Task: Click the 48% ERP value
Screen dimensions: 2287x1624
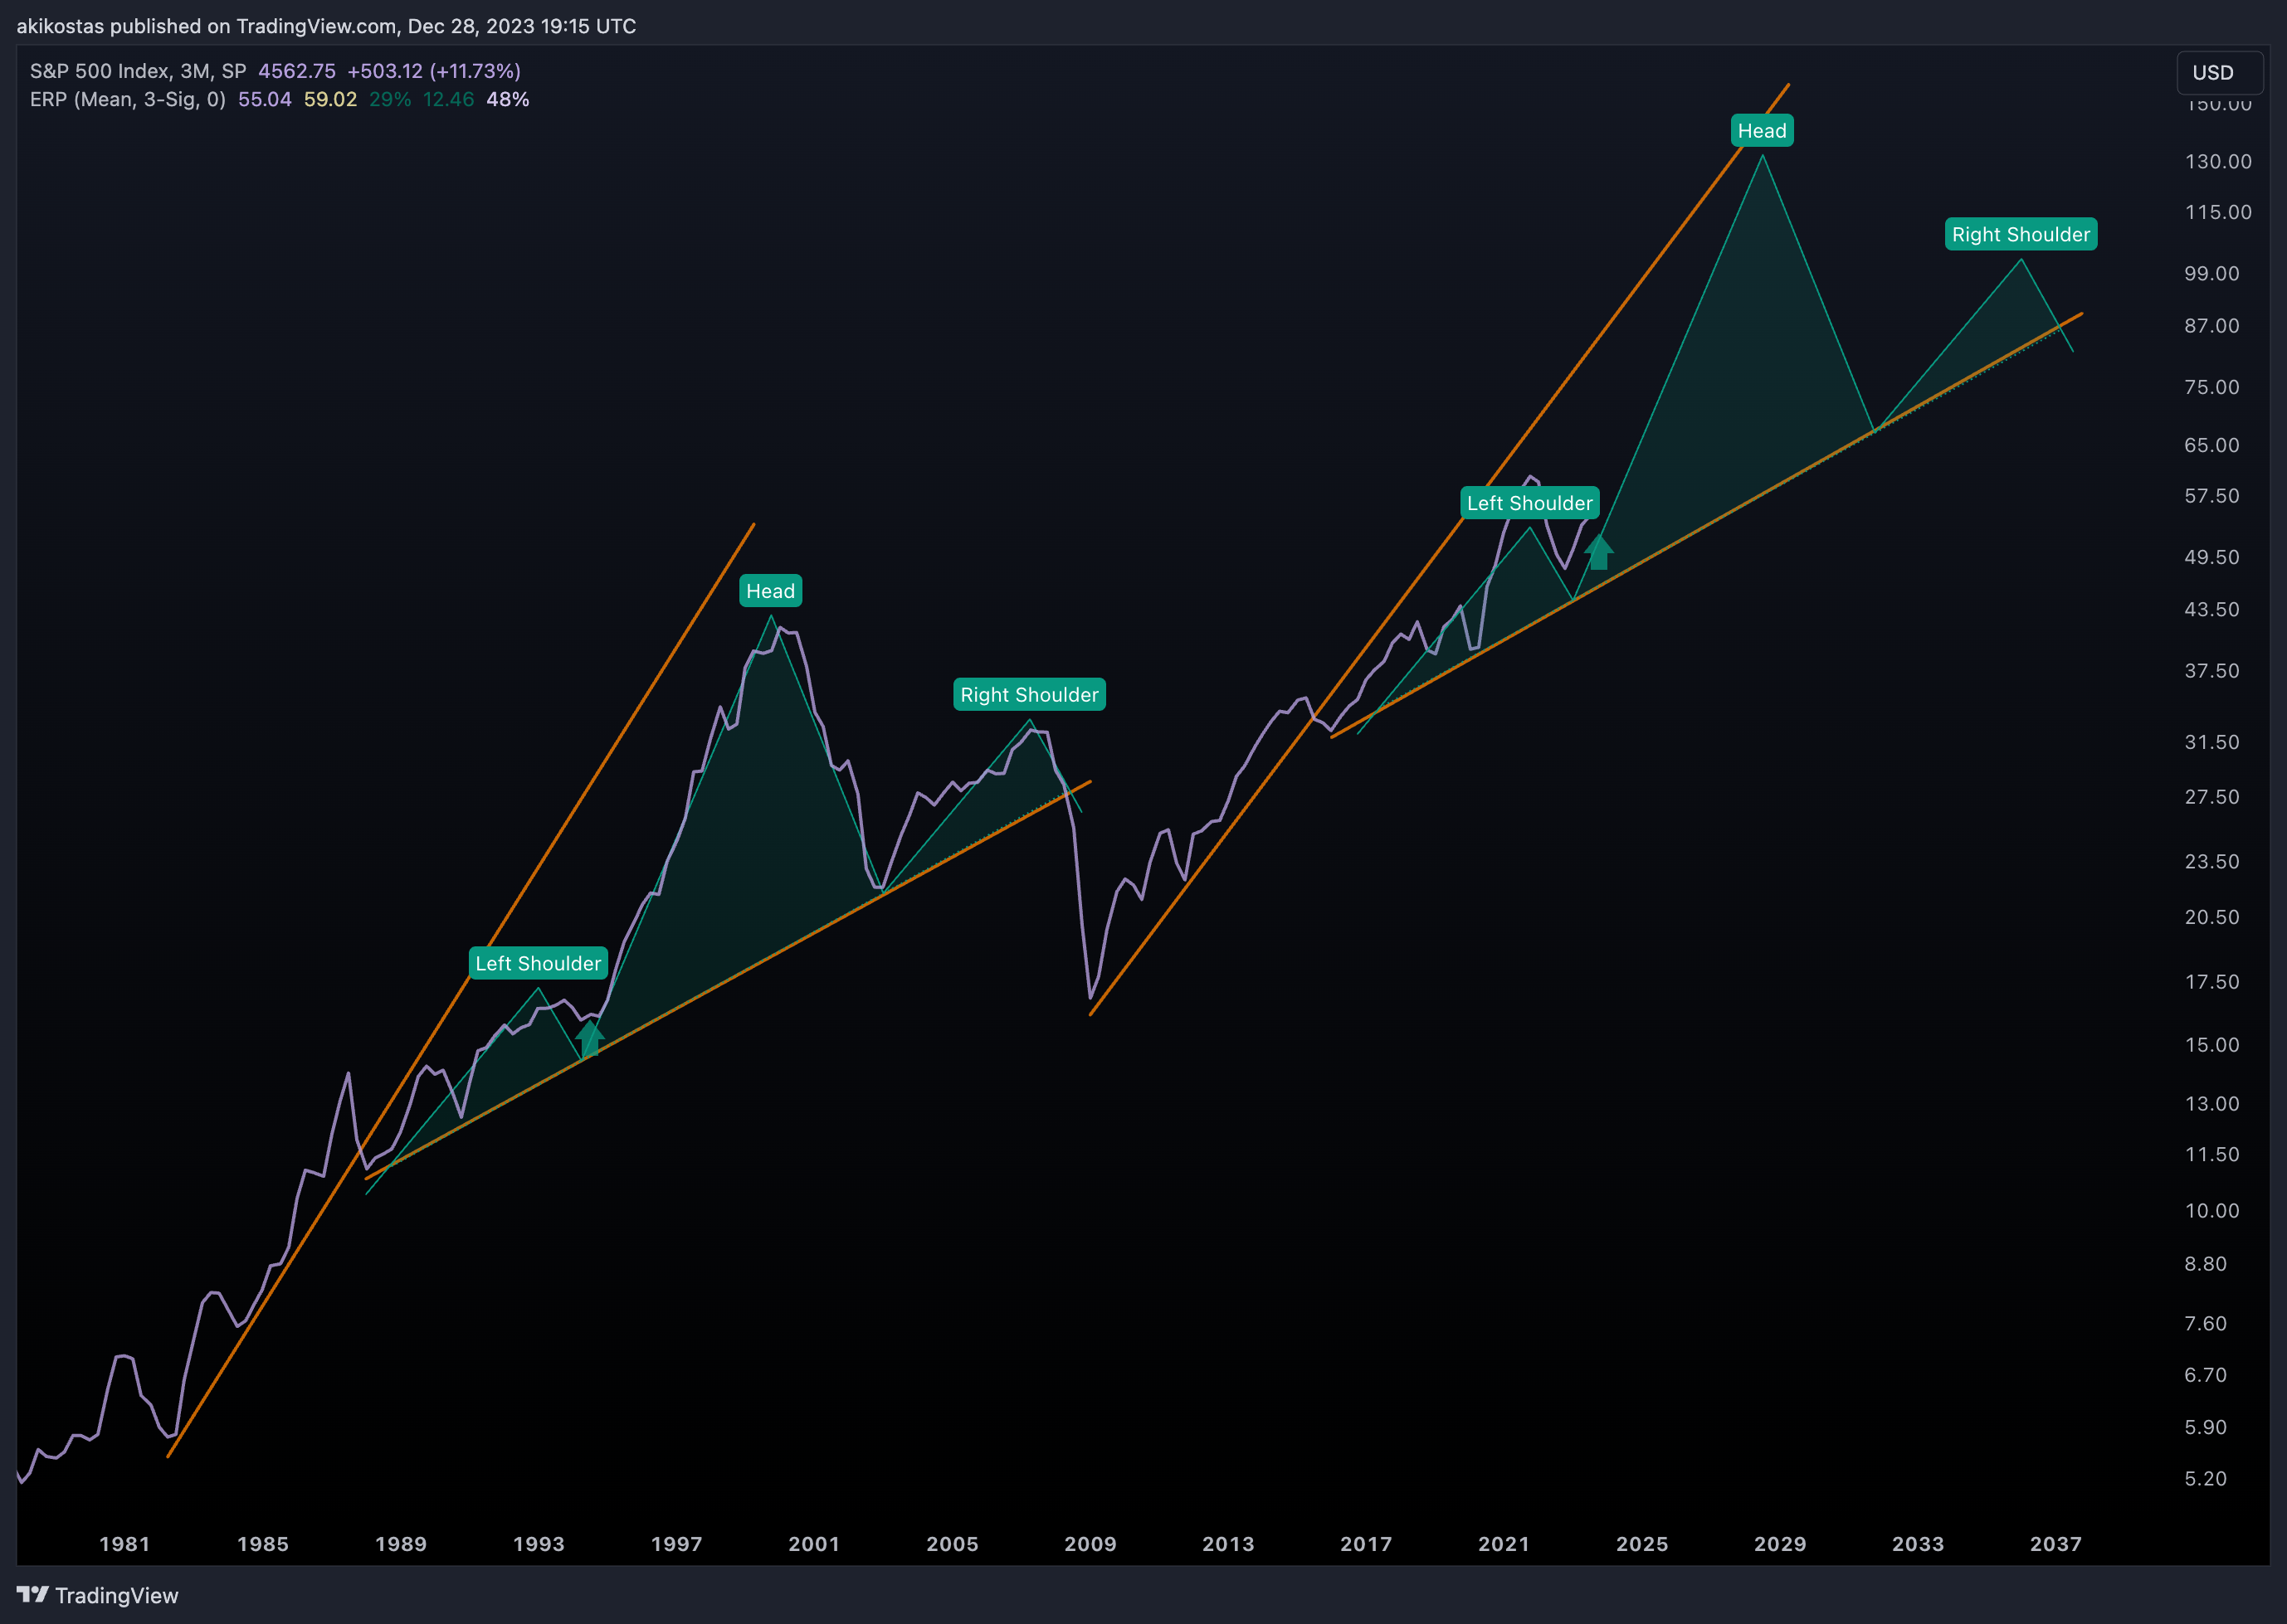Action: click(507, 99)
